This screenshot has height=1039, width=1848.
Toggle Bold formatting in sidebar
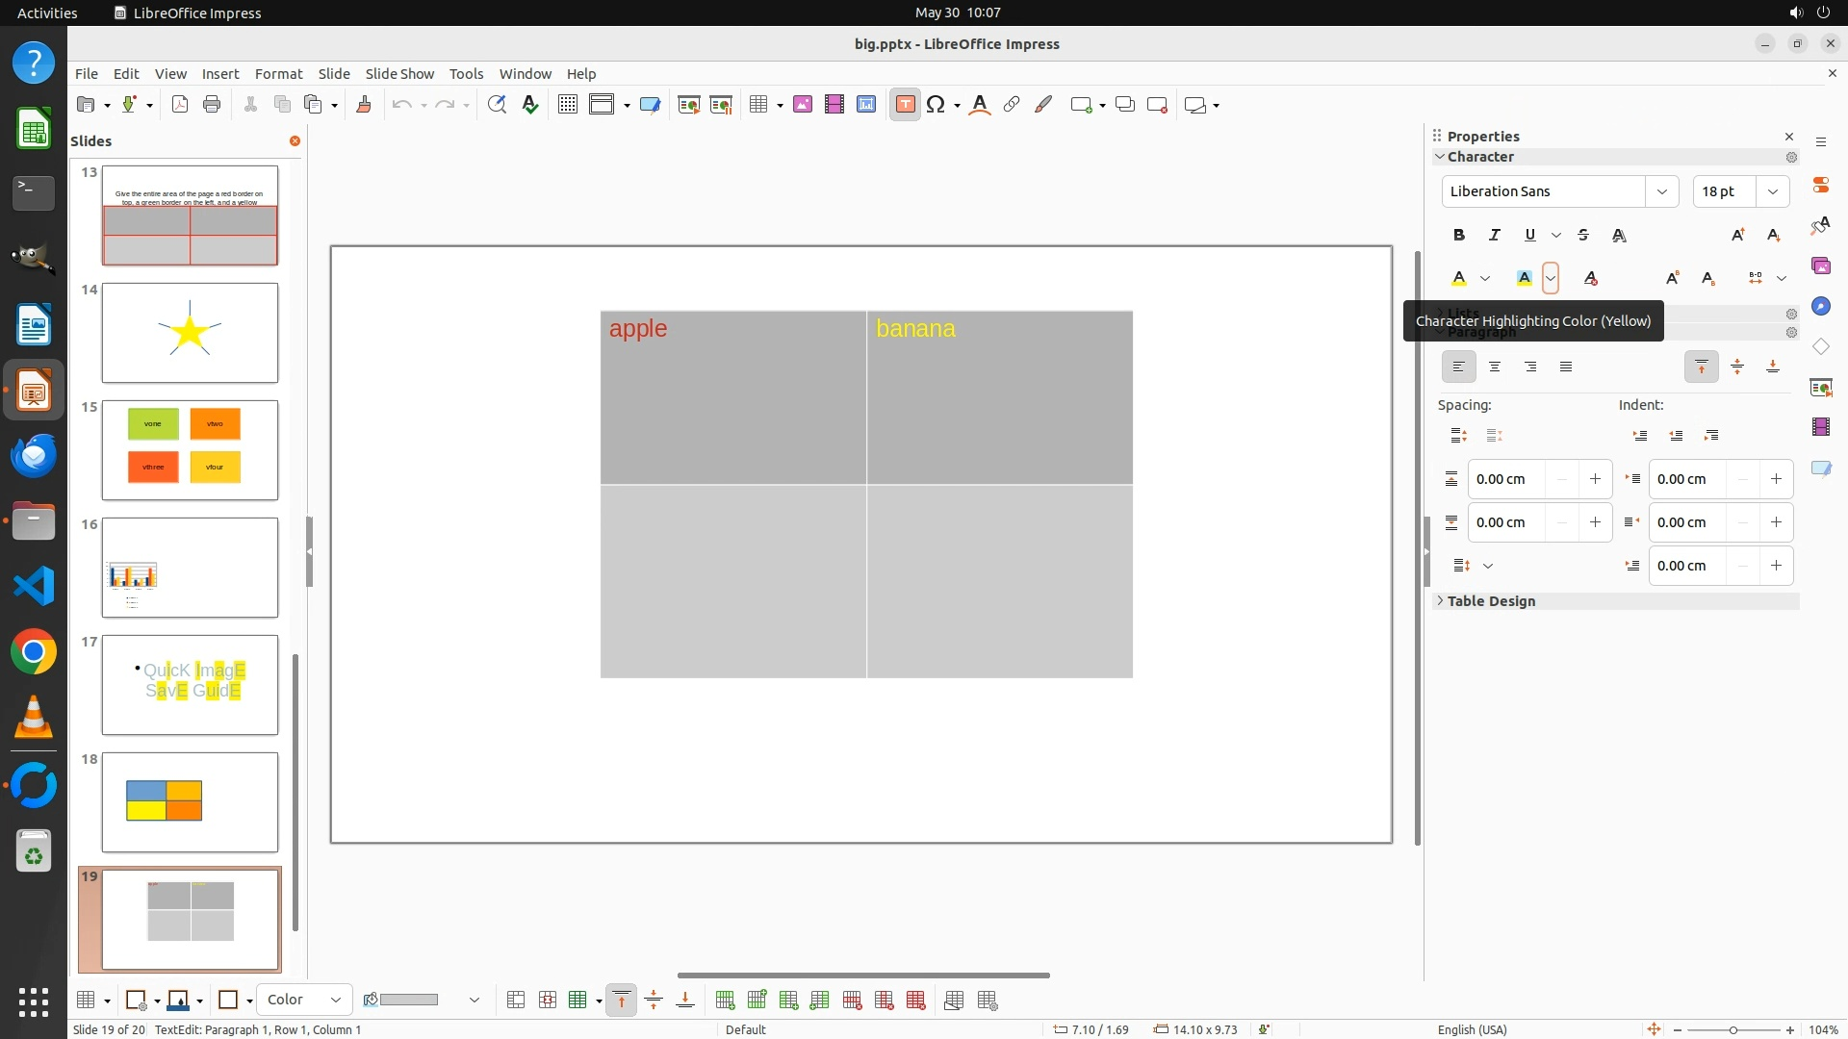[x=1459, y=235]
